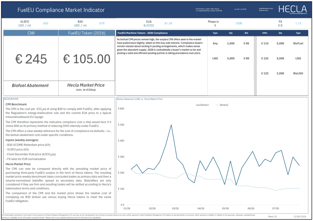Click the disclaimer text in the footer
The height and width of the screenshot is (221, 313).
(x=128, y=217)
